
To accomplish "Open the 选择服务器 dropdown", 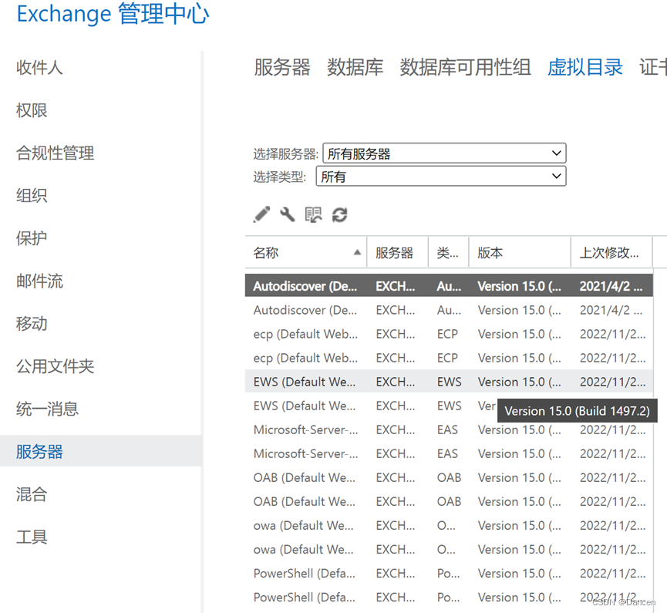I will [444, 153].
